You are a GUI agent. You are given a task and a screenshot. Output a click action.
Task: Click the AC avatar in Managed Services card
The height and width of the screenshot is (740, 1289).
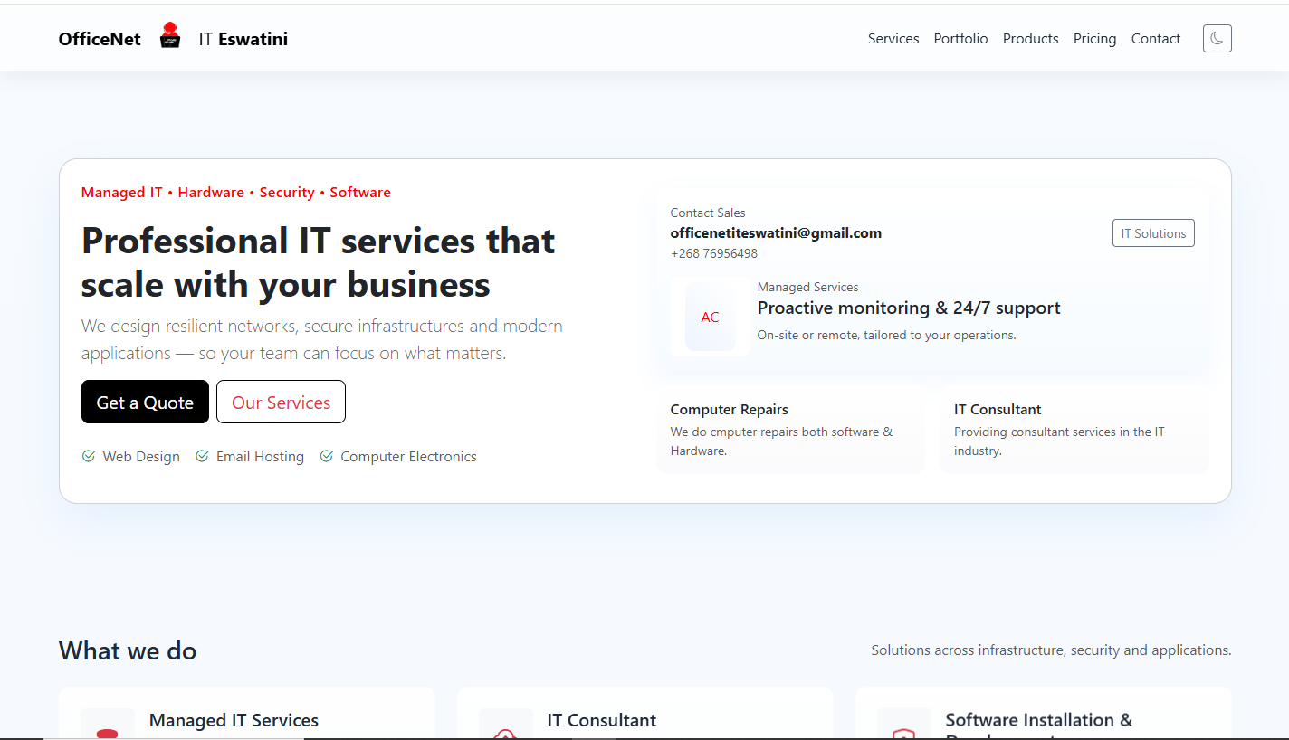[x=710, y=318]
